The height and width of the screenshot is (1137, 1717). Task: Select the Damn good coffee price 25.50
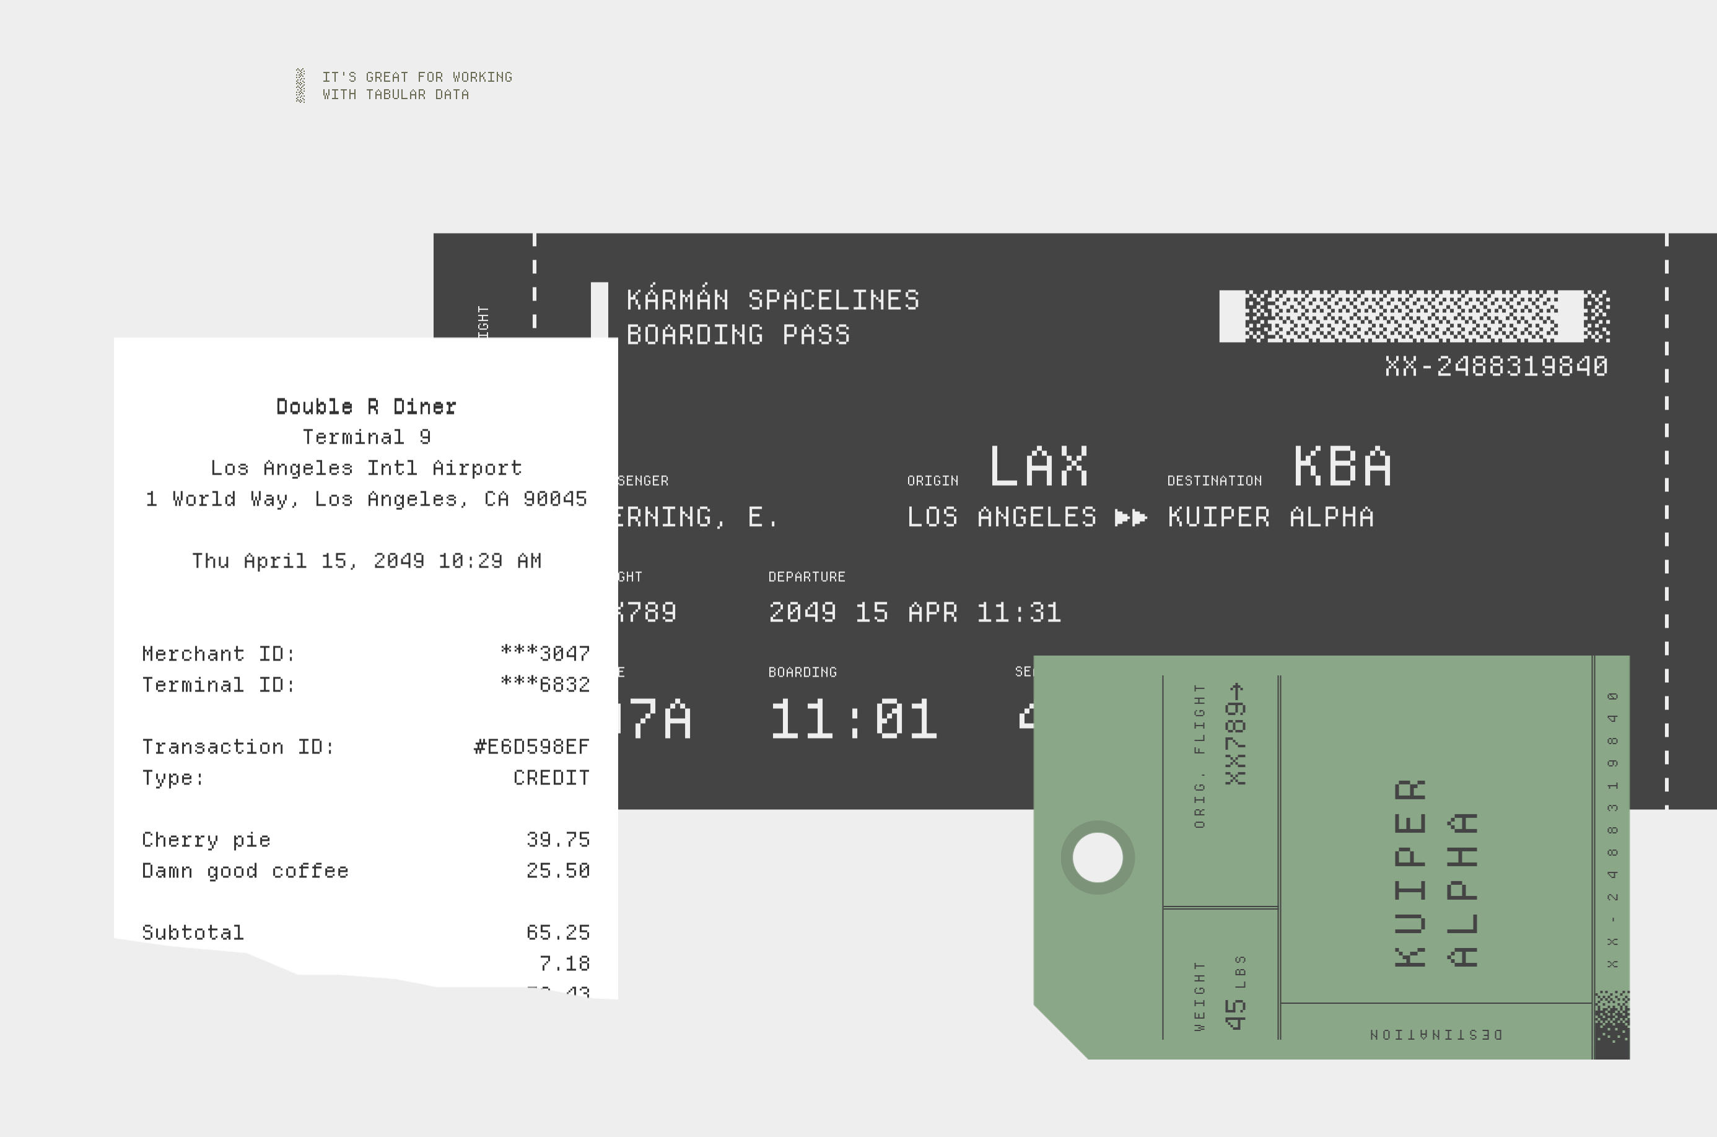(x=557, y=871)
